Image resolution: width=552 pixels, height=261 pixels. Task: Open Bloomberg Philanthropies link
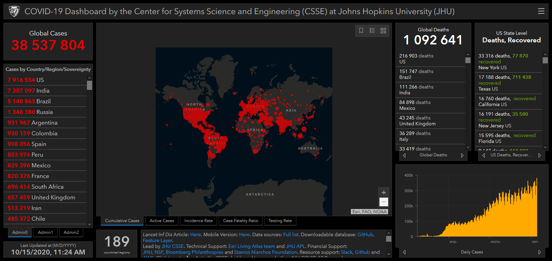coord(195,252)
